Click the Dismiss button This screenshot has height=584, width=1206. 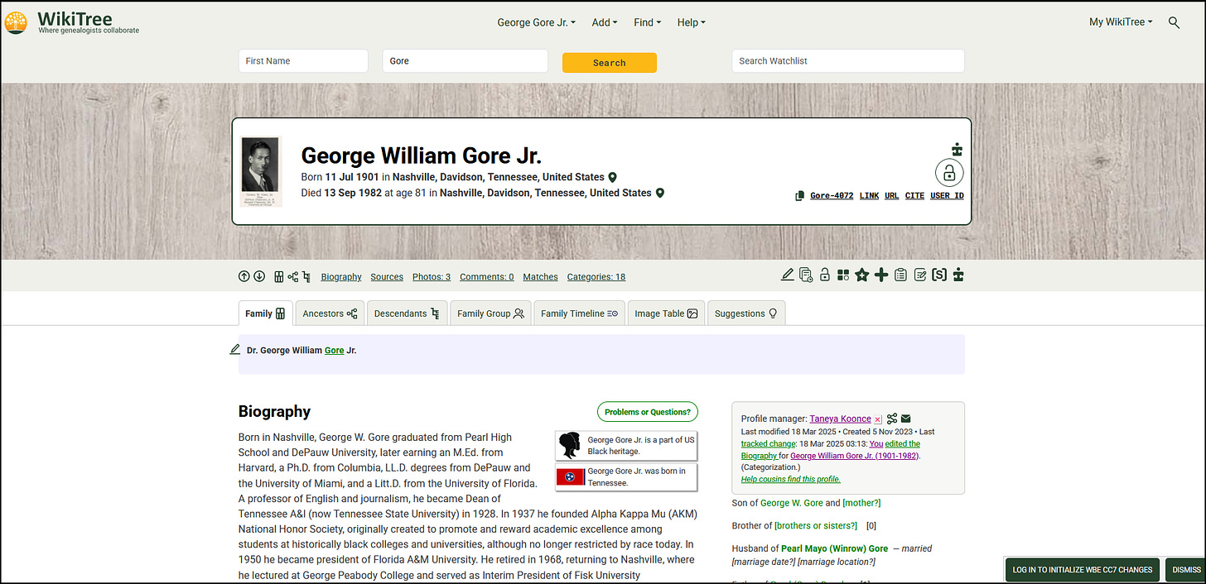(1186, 570)
